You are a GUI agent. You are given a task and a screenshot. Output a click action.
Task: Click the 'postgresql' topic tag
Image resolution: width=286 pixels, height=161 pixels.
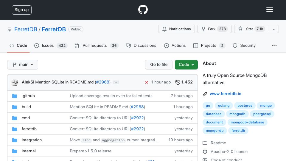pos(262,114)
